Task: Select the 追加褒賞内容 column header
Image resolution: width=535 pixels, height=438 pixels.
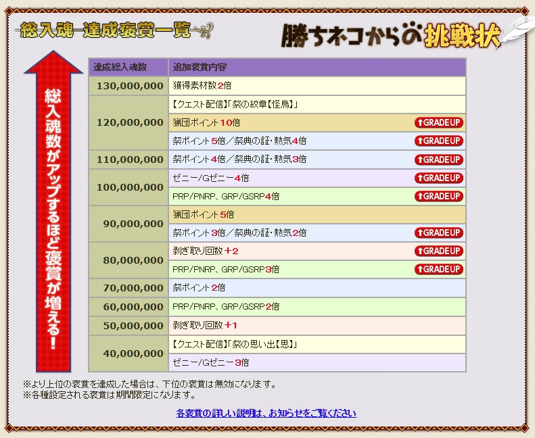Action: coord(317,67)
